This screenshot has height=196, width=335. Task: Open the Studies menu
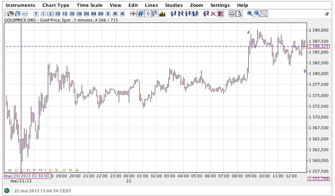pos(174,5)
